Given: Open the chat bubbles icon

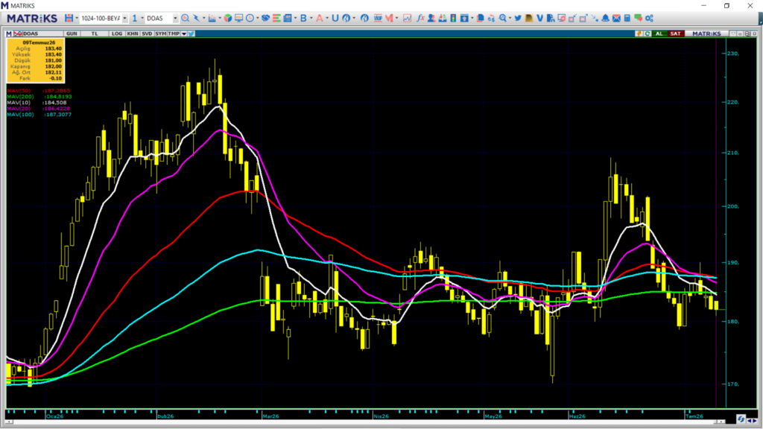Looking at the screenshot, I should tap(638, 18).
